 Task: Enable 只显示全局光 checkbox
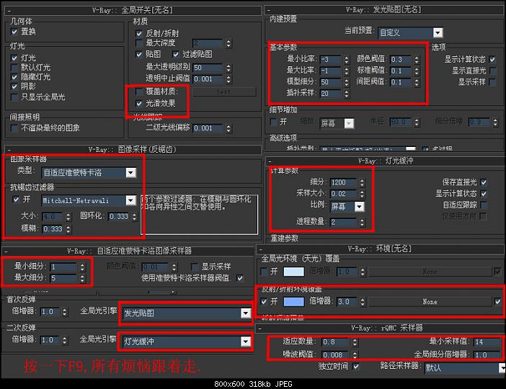(14, 97)
